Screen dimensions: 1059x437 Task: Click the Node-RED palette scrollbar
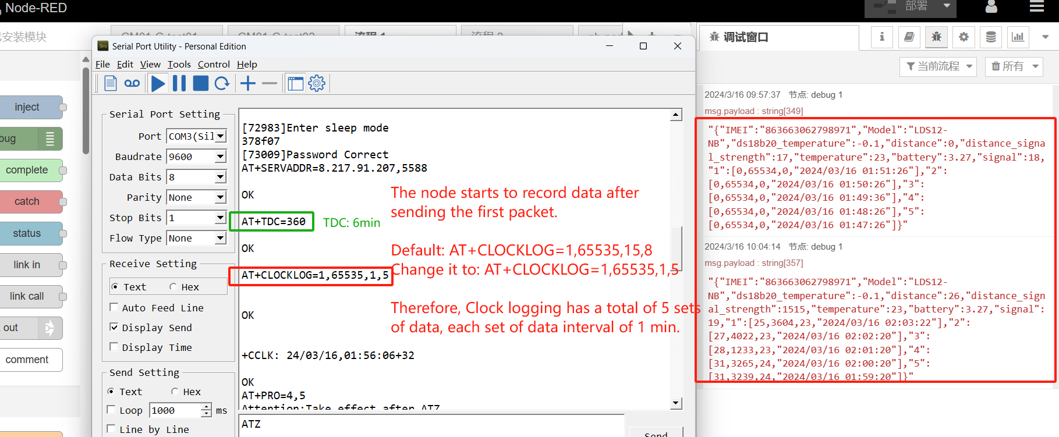(x=86, y=111)
